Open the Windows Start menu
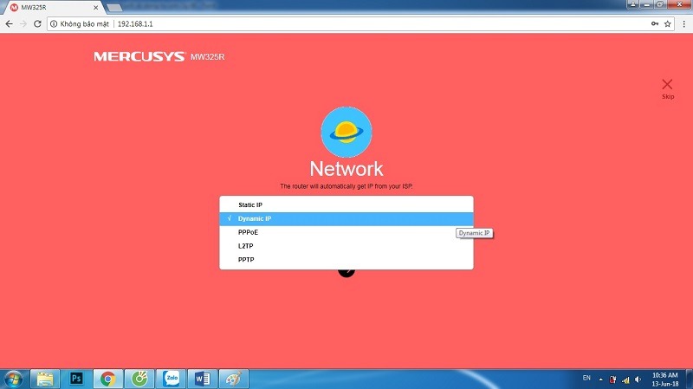The height and width of the screenshot is (389, 693). pos(13,379)
